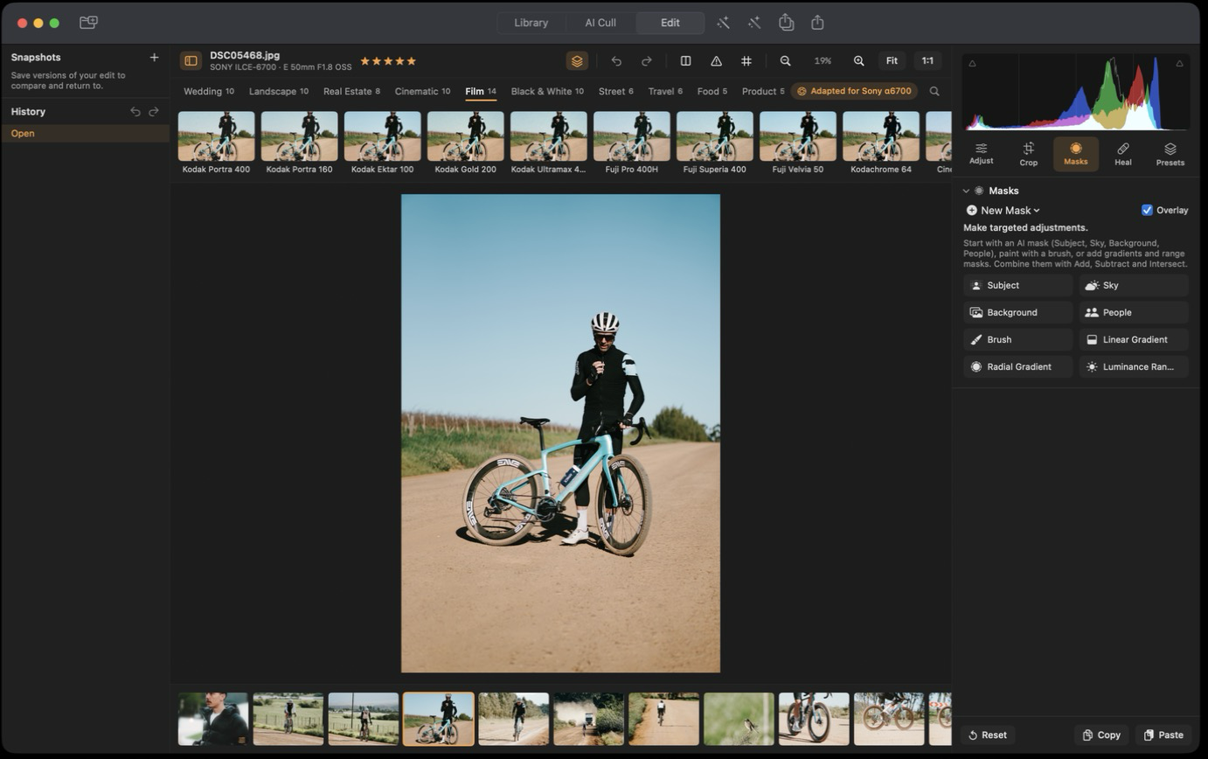Image resolution: width=1208 pixels, height=759 pixels.
Task: Click the redo arrow in History panel
Action: [154, 112]
